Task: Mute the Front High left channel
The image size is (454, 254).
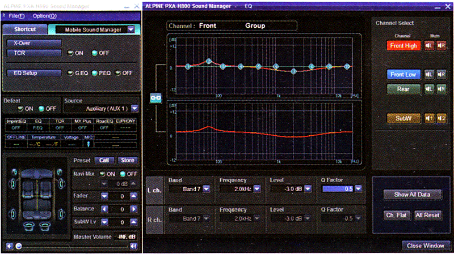Action: pyautogui.click(x=428, y=46)
